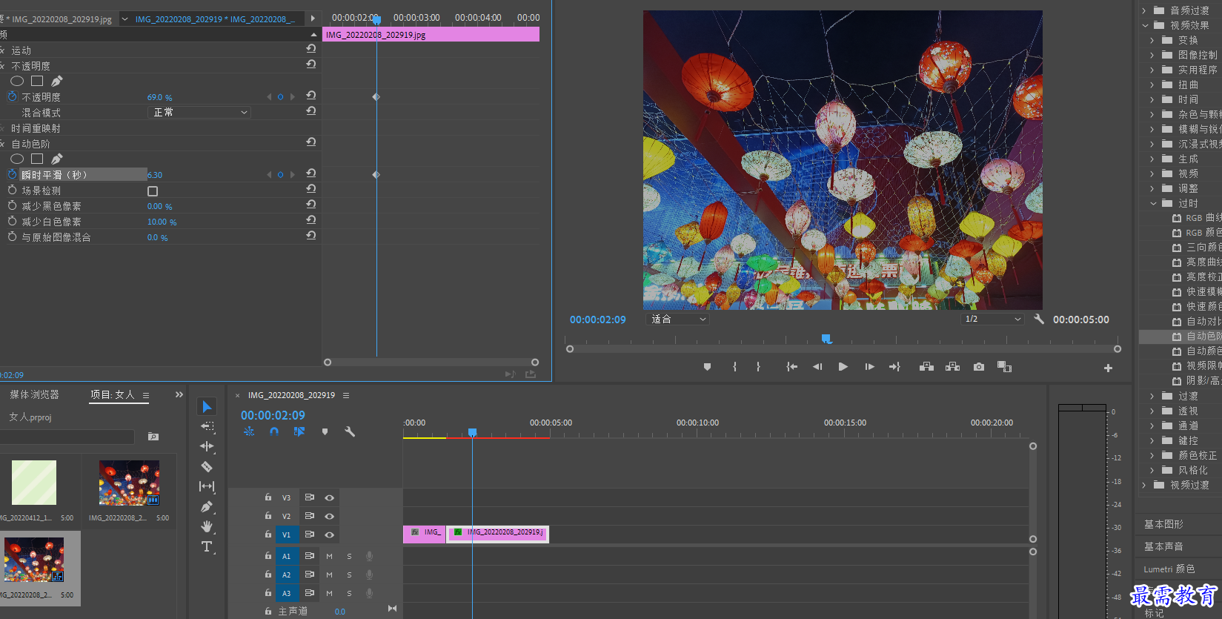This screenshot has width=1222, height=619.
Task: Create rectangle mask under 自动色阶
Action: pyautogui.click(x=37, y=159)
